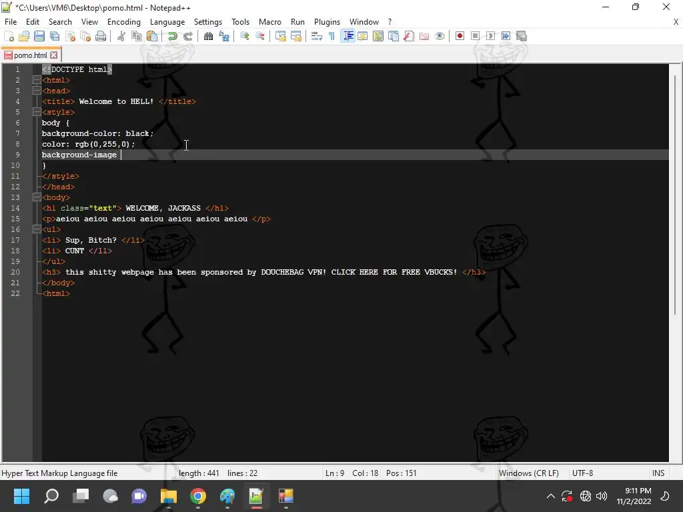Click the Stop Recording macro button

(x=475, y=36)
